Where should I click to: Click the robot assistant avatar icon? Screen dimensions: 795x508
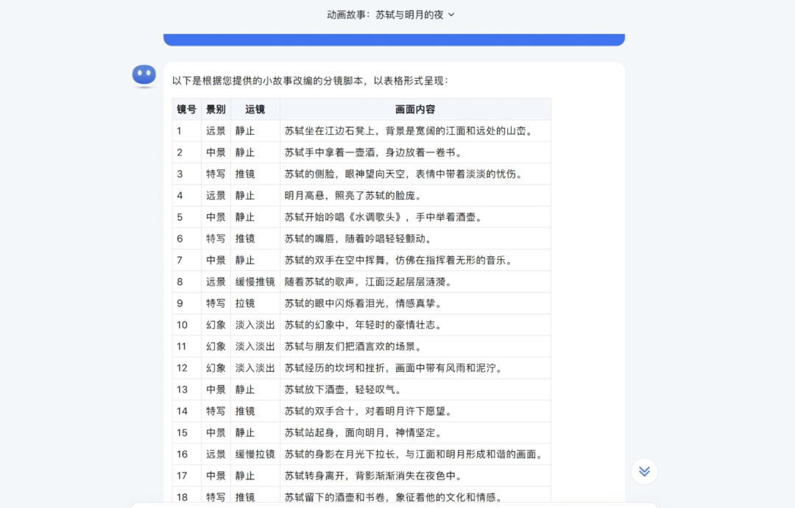coord(144,74)
